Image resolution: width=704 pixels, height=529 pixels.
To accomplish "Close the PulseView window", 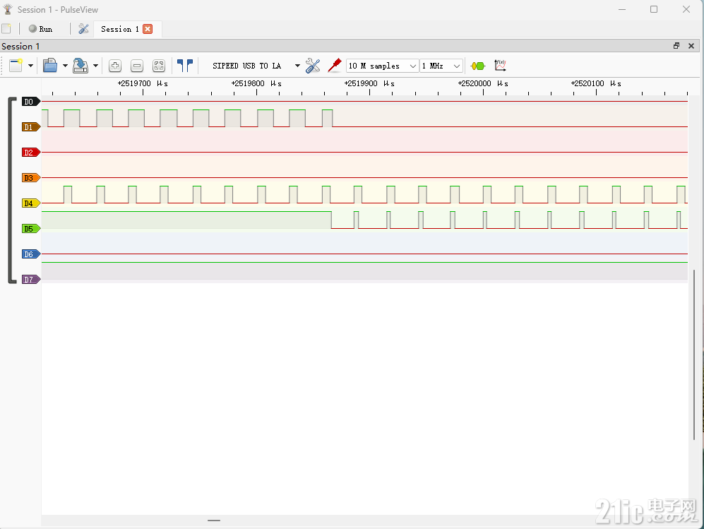I will click(686, 9).
